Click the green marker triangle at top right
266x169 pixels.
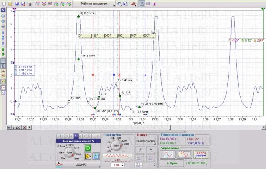coord(263,9)
